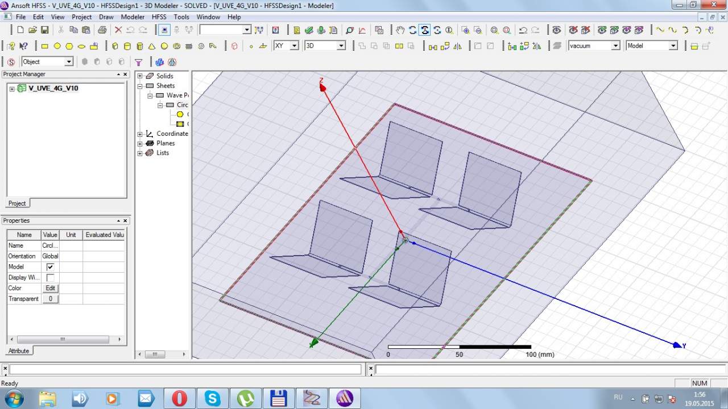Screen dimensions: 728x409
Task: Select the Coordinate Systems tree item
Action: point(172,134)
